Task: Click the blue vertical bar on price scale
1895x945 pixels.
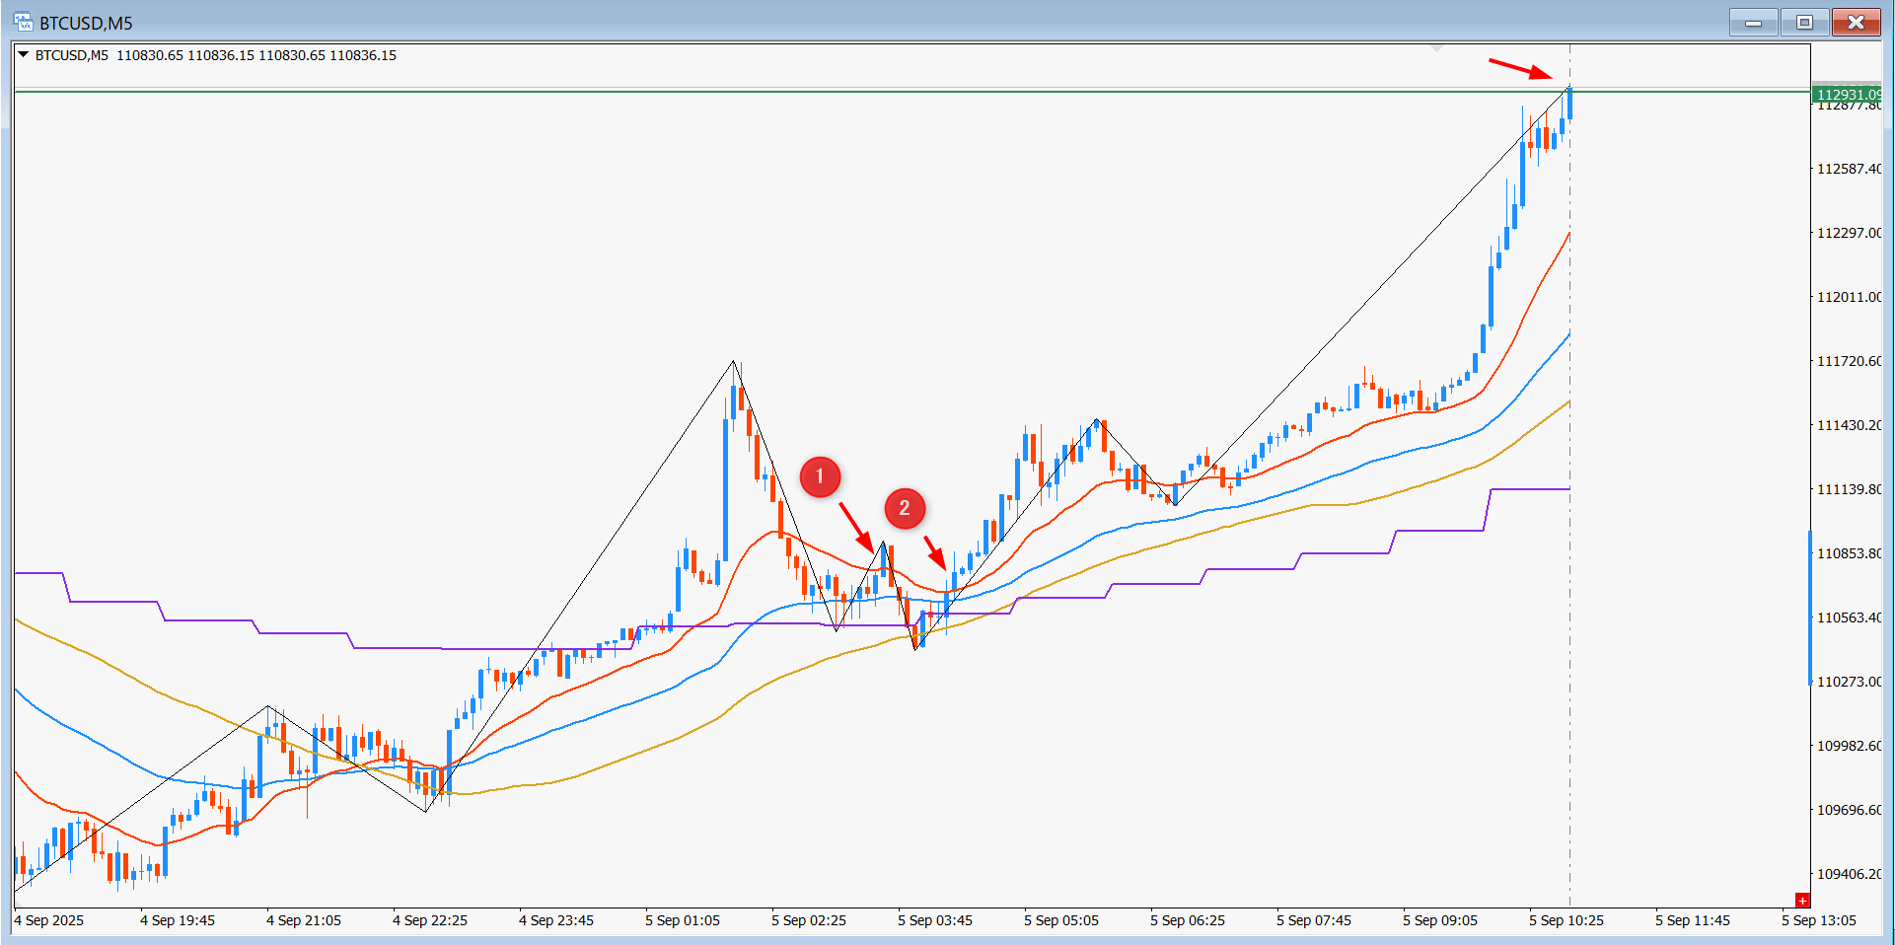Action: tap(1810, 608)
